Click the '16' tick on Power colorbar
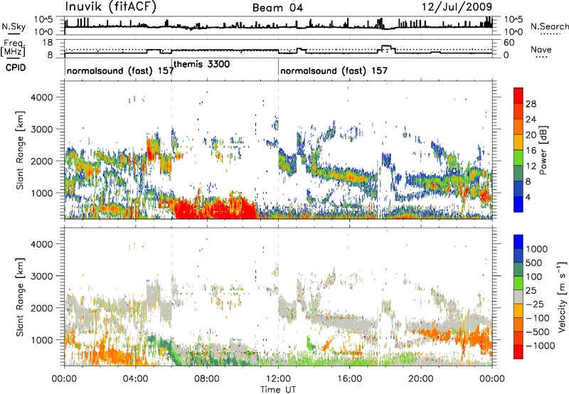This screenshot has height=394, width=569. 531,151
